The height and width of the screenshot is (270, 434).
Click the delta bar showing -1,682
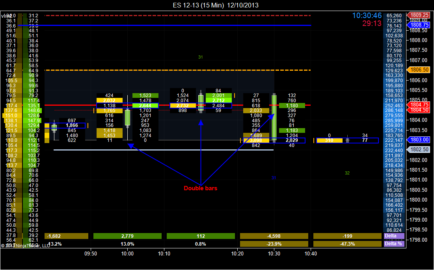67,236
